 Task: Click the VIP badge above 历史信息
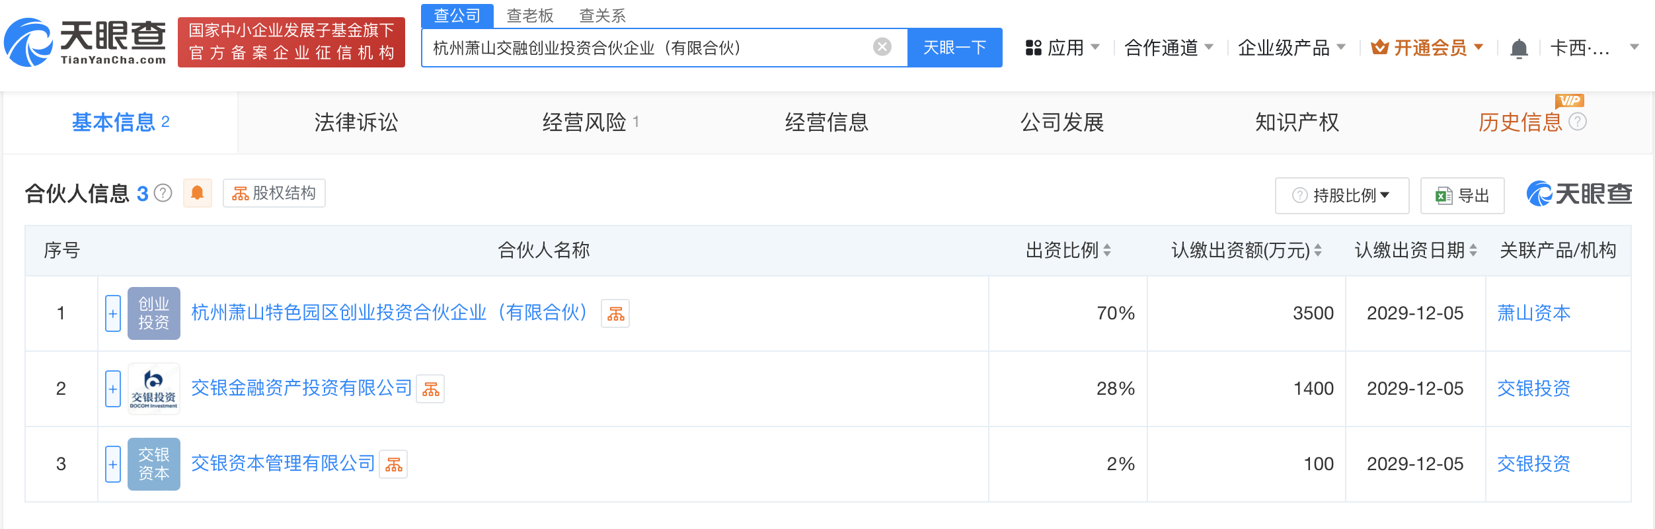click(x=1570, y=101)
